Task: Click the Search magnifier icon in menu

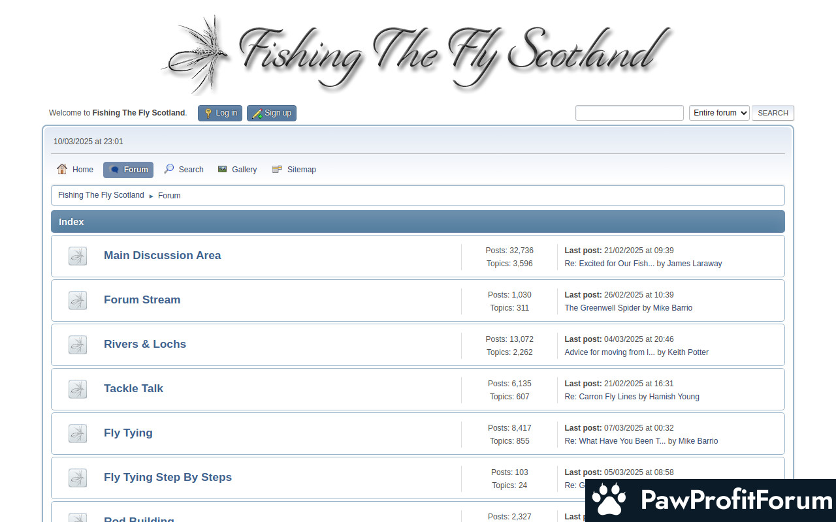Action: coord(169,169)
